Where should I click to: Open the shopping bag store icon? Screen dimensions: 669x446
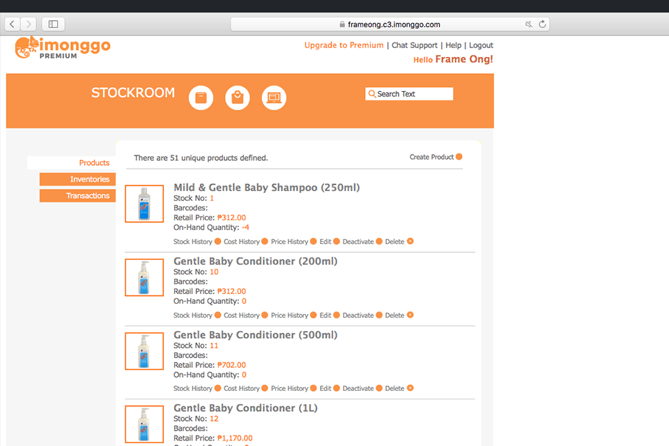pos(238,98)
